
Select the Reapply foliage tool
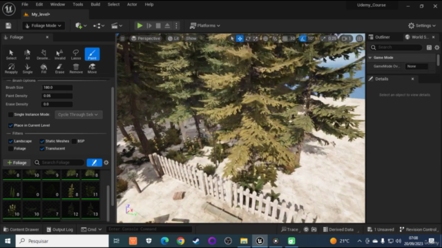coord(11,68)
